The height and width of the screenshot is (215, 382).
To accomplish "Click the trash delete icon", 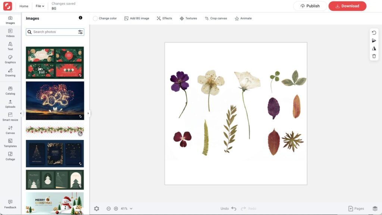I will click(x=374, y=56).
